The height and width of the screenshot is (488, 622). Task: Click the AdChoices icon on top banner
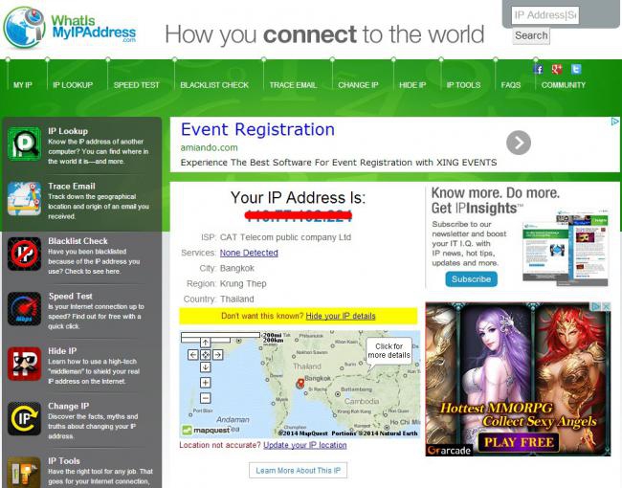(x=614, y=122)
